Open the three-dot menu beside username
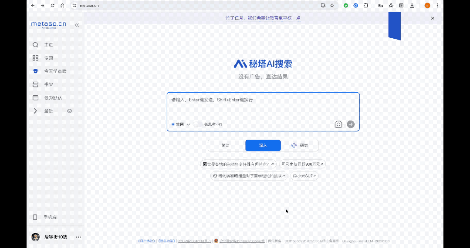This screenshot has width=470, height=248. [x=78, y=237]
